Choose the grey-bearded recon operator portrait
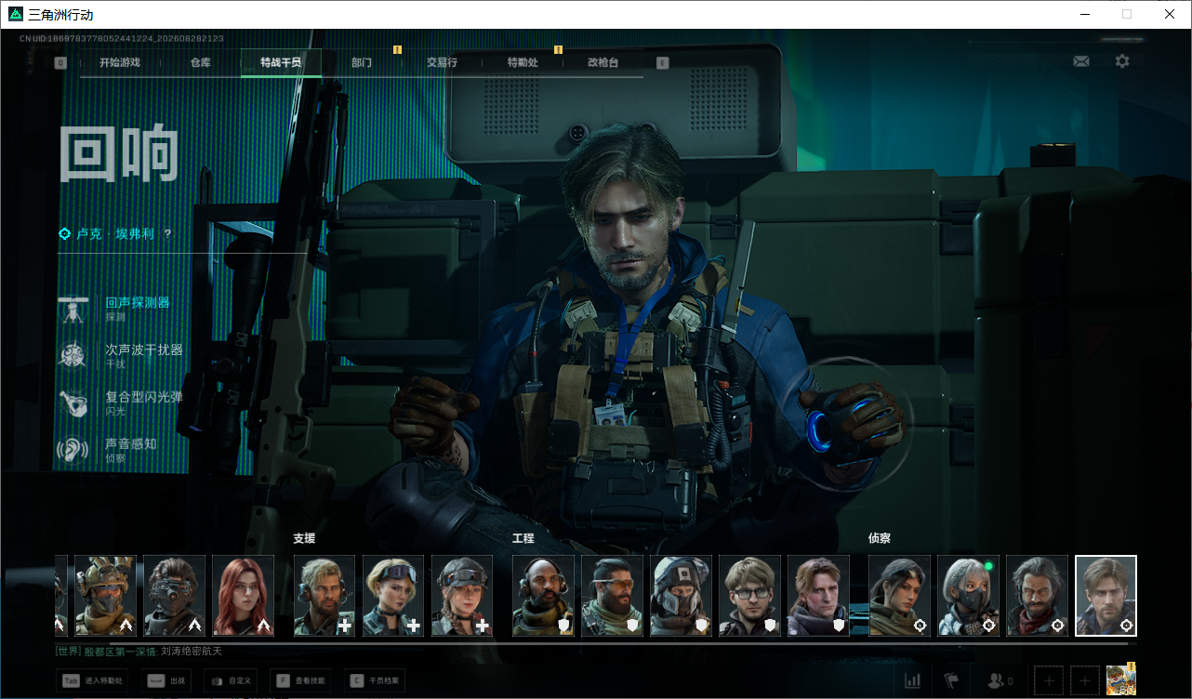The image size is (1192, 699). pyautogui.click(x=1037, y=596)
